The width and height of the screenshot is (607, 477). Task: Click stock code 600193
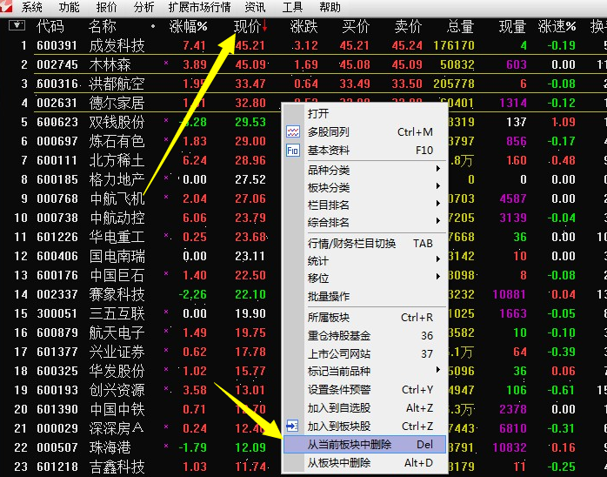(57, 390)
